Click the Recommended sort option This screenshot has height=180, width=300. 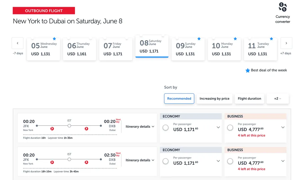coord(179,98)
